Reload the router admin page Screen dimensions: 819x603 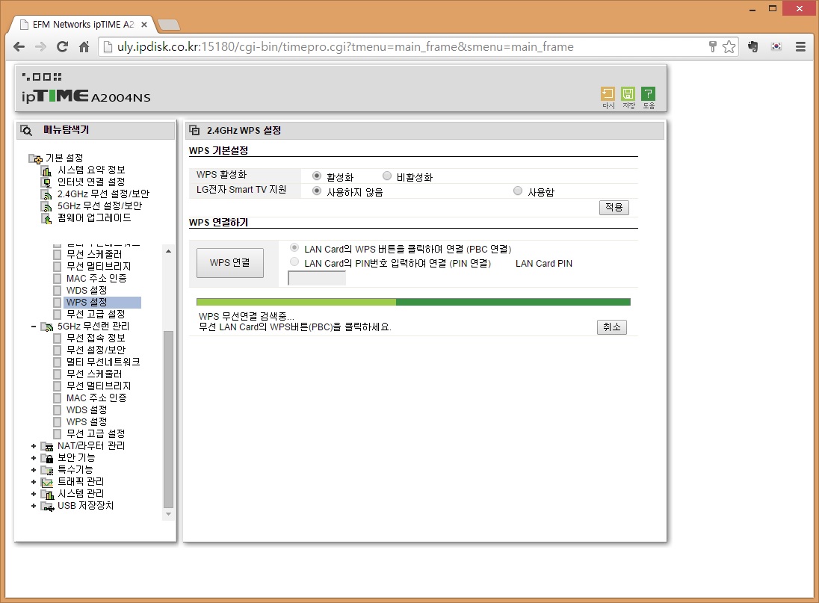62,47
